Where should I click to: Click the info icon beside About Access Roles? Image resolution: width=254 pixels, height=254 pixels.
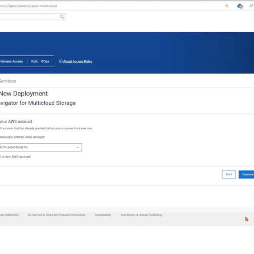pos(61,61)
